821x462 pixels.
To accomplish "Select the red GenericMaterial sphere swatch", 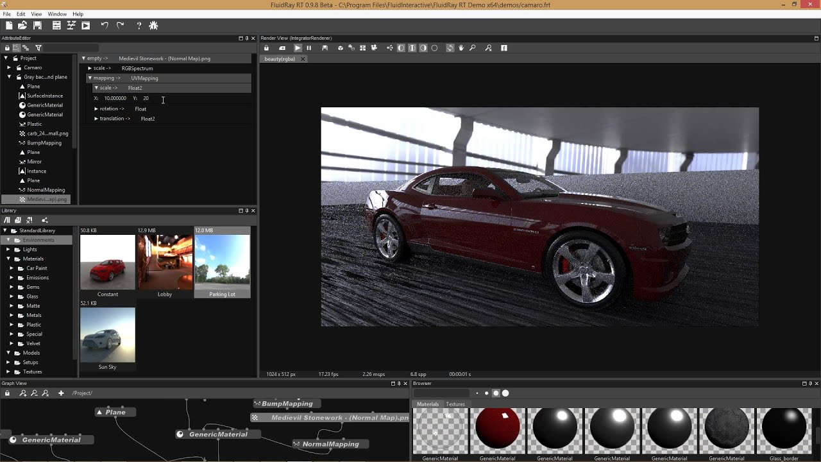I will pyautogui.click(x=498, y=431).
